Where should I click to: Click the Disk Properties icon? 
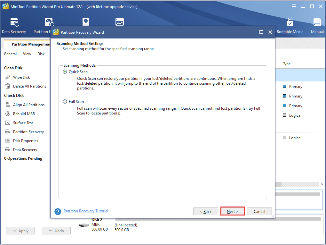point(8,141)
